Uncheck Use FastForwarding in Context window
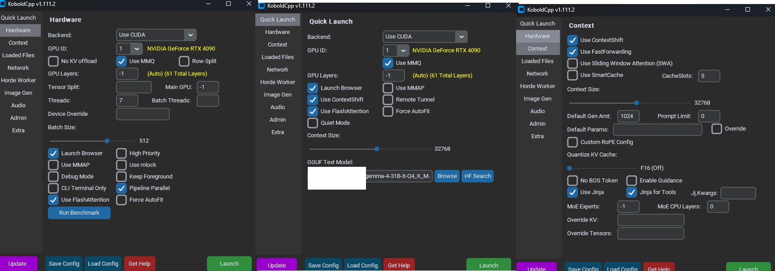This screenshot has height=271, width=775. pyautogui.click(x=573, y=51)
